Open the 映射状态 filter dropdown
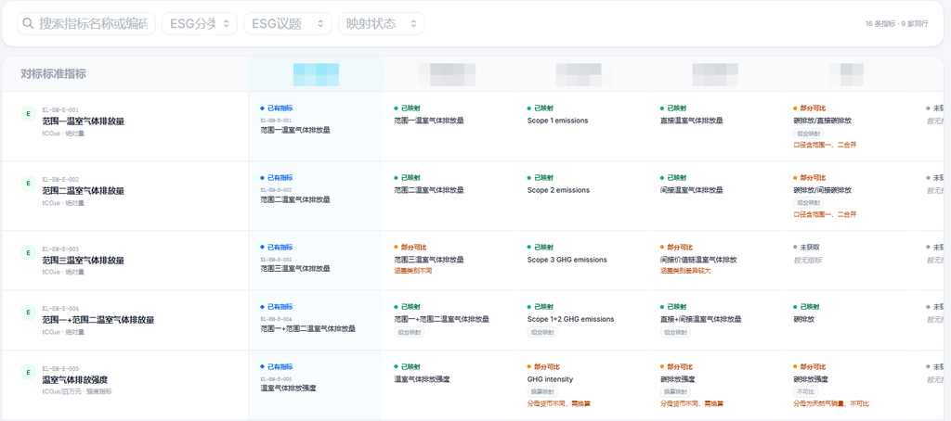 382,23
